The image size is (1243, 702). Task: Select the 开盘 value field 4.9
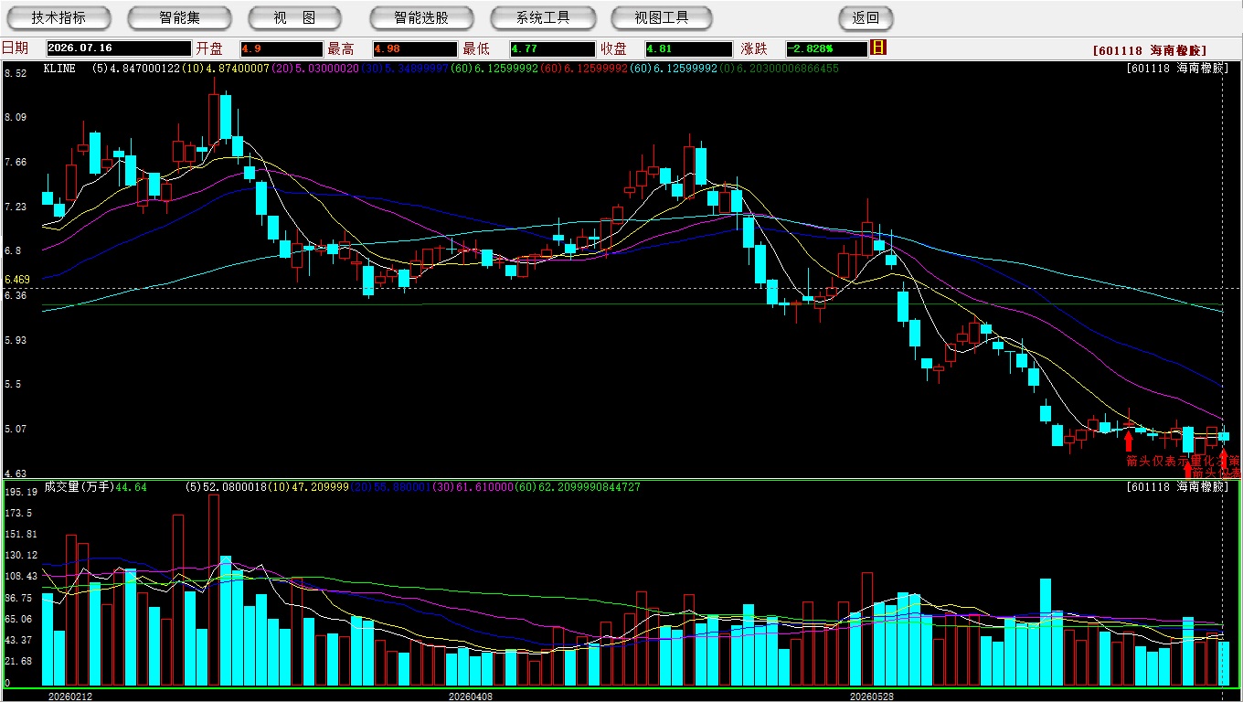coord(282,48)
